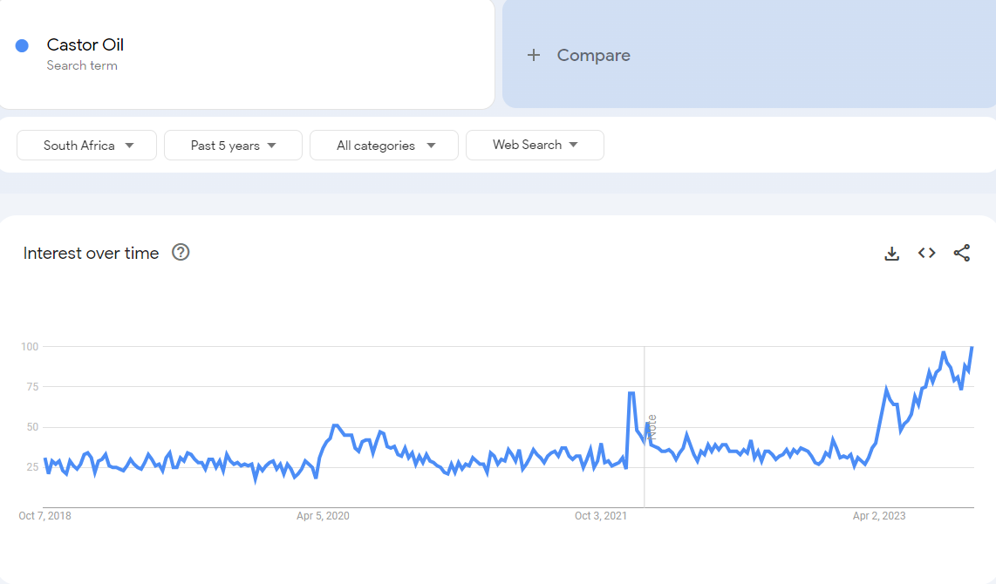Image resolution: width=996 pixels, height=584 pixels.
Task: Open the Web Search type dropdown
Action: coord(535,146)
